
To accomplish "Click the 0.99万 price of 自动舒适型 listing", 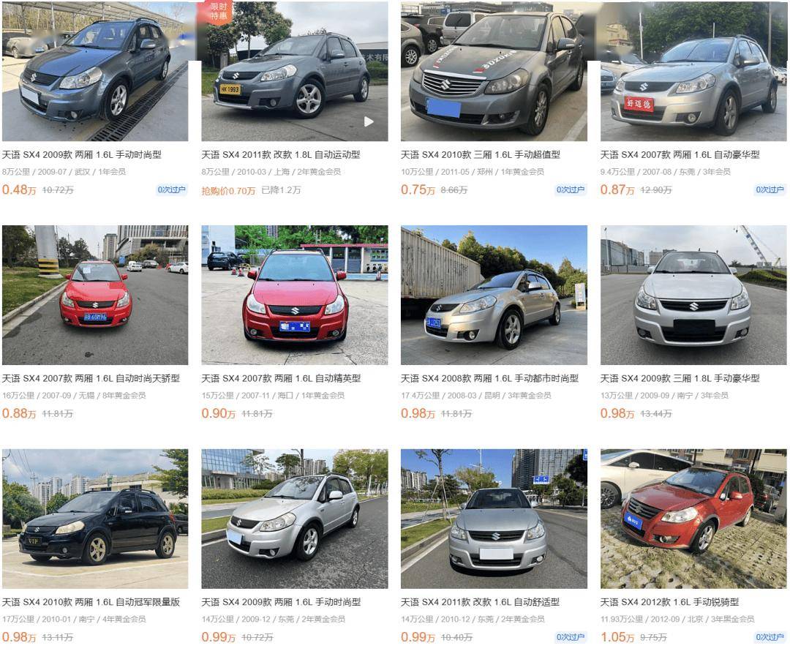I will (x=418, y=637).
